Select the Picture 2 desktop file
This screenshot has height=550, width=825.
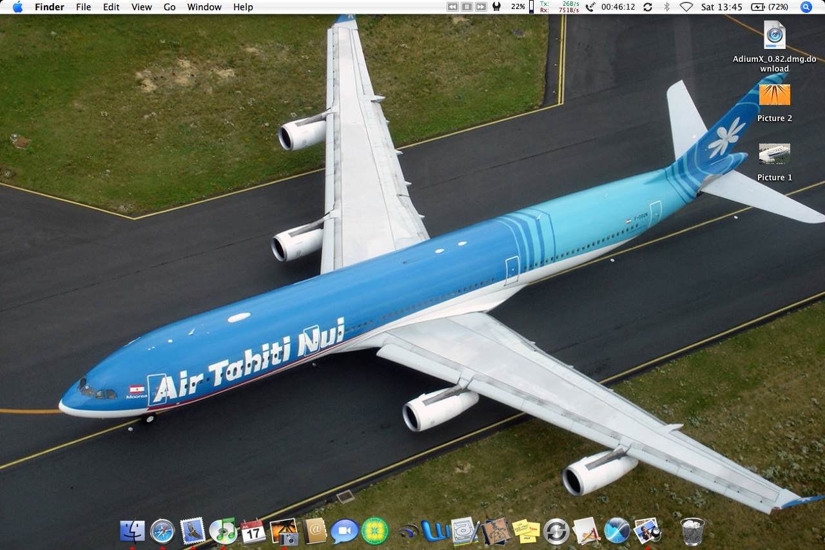click(x=775, y=103)
